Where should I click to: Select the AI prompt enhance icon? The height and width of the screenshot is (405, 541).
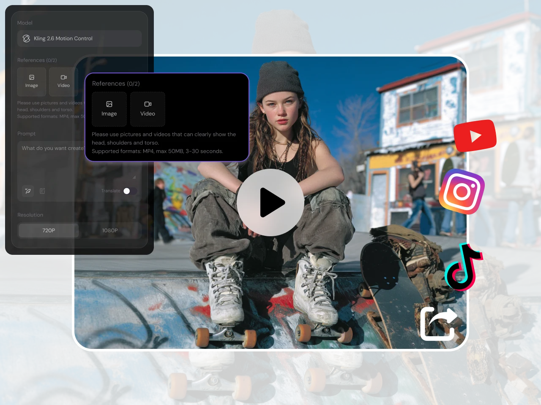click(27, 191)
